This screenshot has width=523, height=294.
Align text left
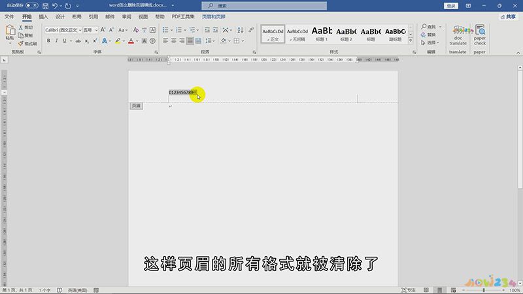165,41
